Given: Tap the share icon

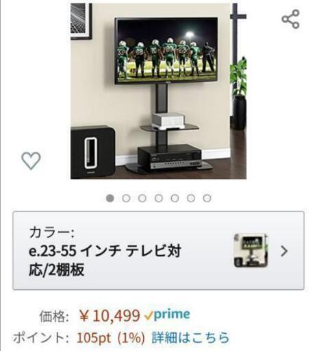Looking at the screenshot, I should click(x=290, y=19).
